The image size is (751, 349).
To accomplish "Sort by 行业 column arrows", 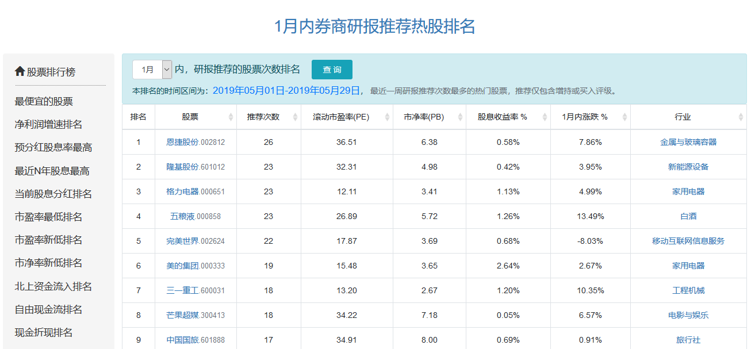I will pyautogui.click(x=741, y=117).
